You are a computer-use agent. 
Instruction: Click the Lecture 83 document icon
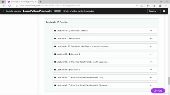[x=70, y=62]
